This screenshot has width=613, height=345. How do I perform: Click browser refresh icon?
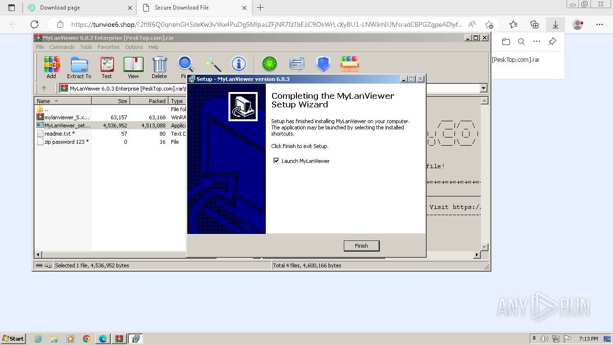[x=34, y=24]
